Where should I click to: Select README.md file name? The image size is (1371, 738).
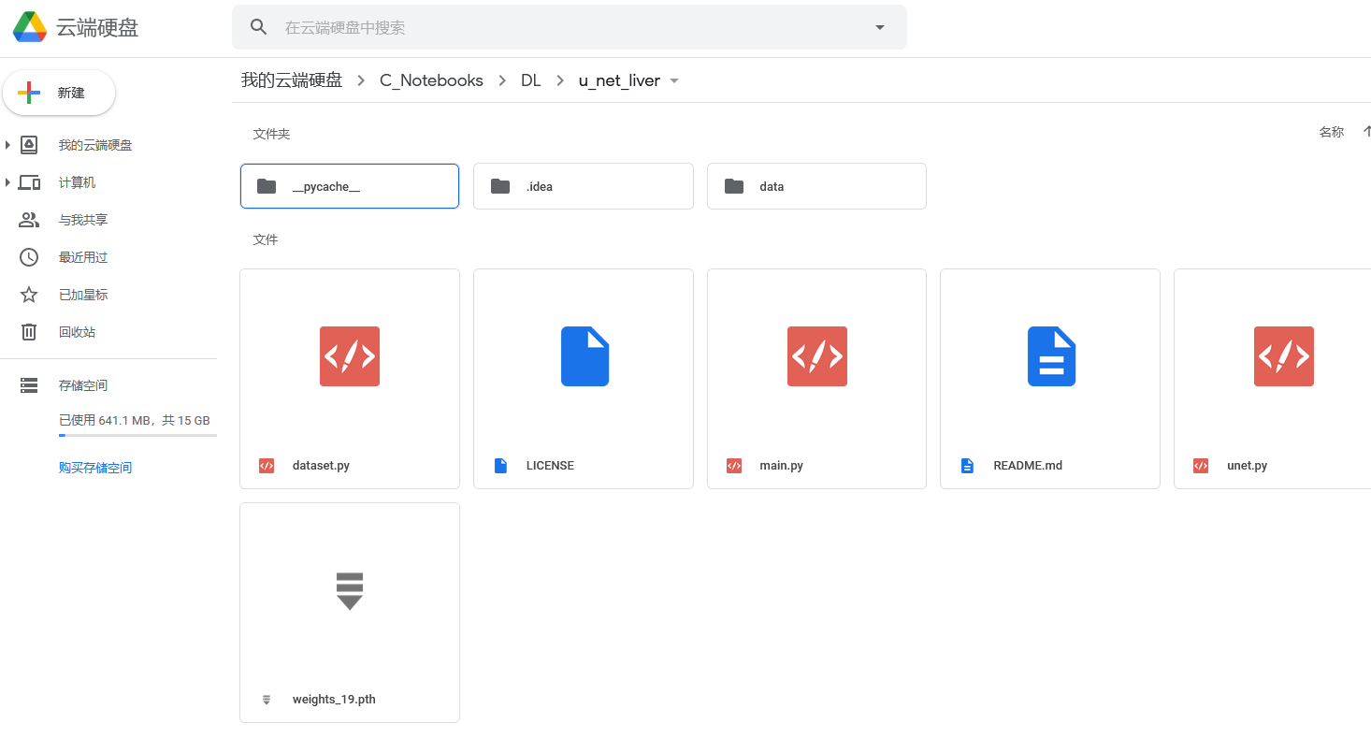pos(1028,465)
